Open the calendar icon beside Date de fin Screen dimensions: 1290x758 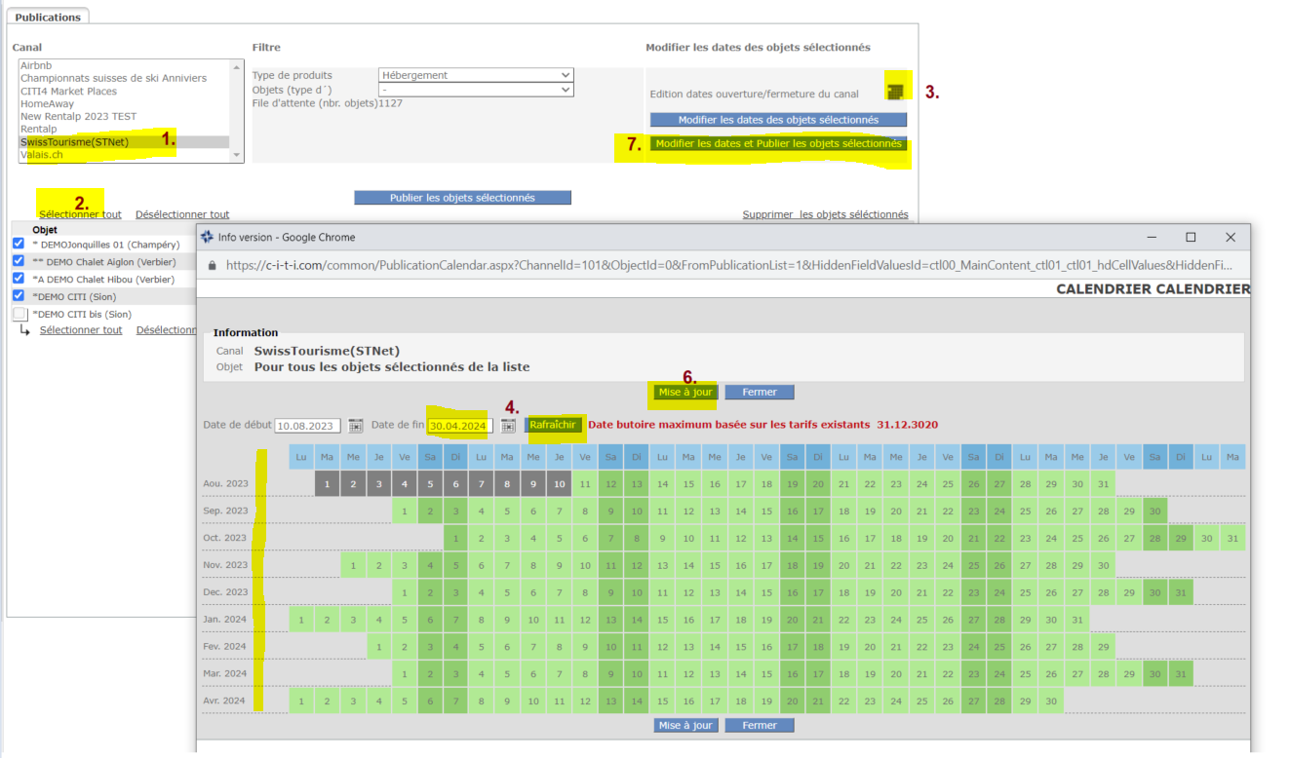click(x=508, y=426)
